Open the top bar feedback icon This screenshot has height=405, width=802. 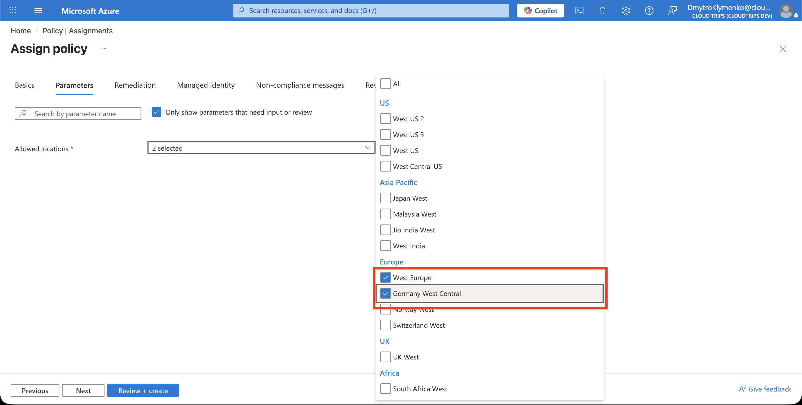tap(673, 11)
